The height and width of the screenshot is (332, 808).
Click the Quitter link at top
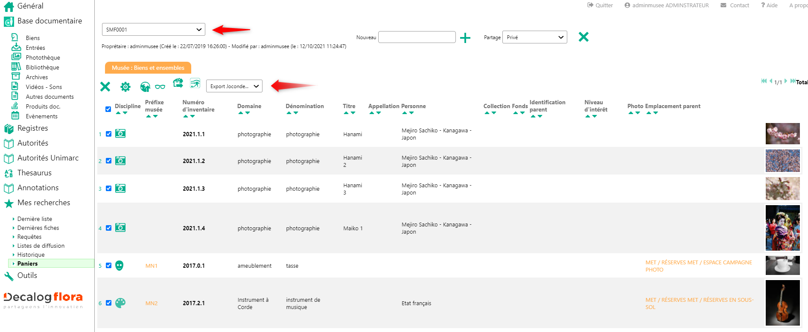click(600, 5)
